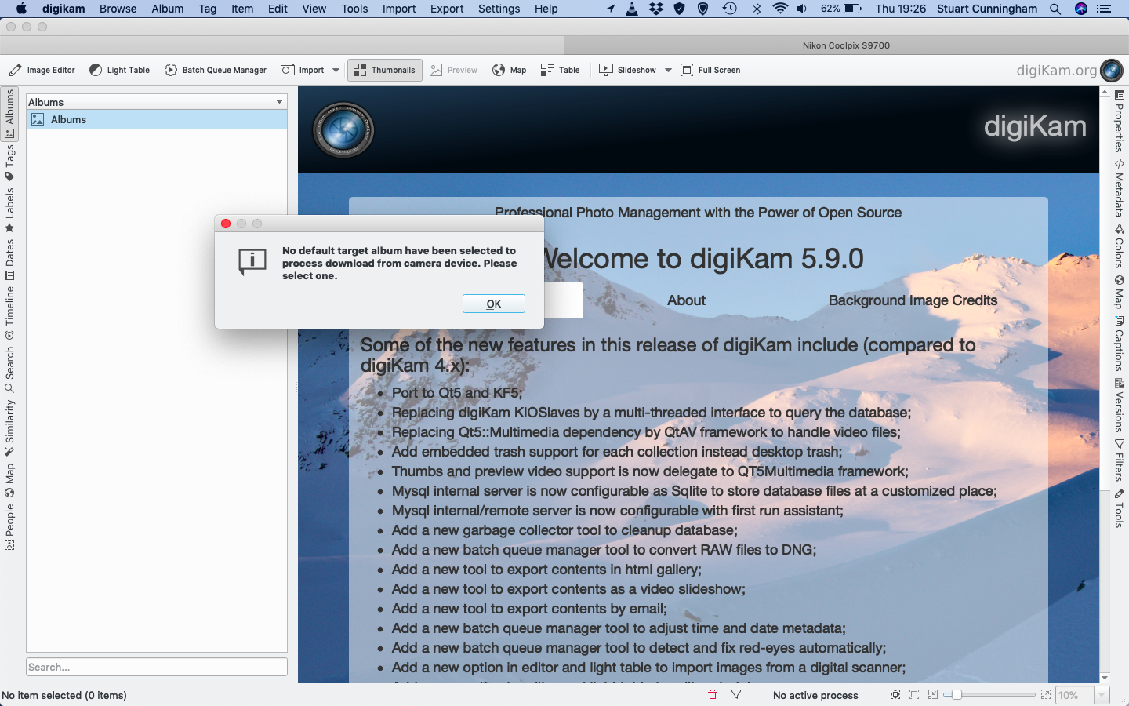Viewport: 1129px width, 706px height.
Task: Click the filter funnel icon in status bar
Action: click(x=736, y=694)
